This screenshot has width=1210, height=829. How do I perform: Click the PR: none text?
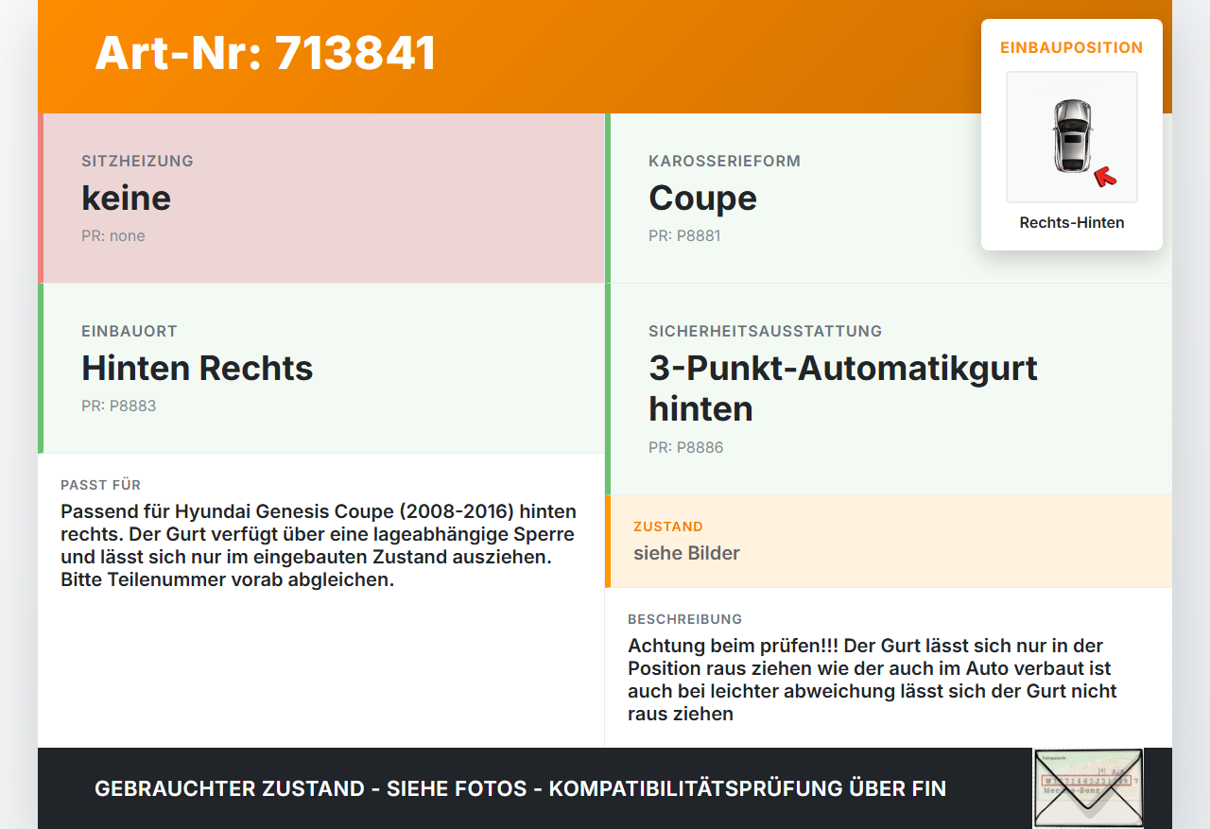point(113,236)
